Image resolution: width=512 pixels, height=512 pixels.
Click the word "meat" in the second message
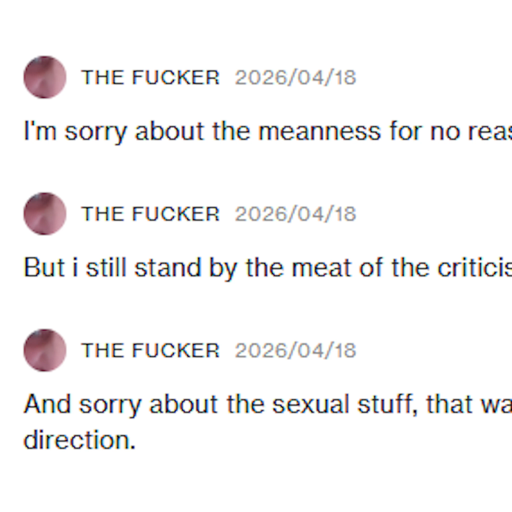(x=321, y=268)
